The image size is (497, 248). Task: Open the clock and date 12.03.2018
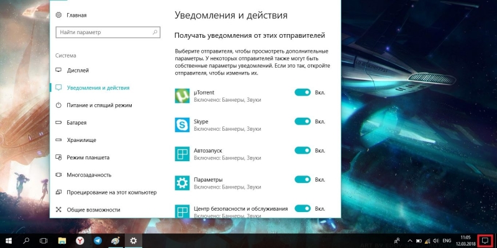(x=465, y=241)
